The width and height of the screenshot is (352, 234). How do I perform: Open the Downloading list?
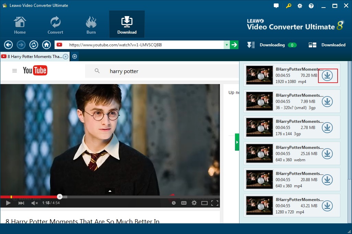(272, 45)
